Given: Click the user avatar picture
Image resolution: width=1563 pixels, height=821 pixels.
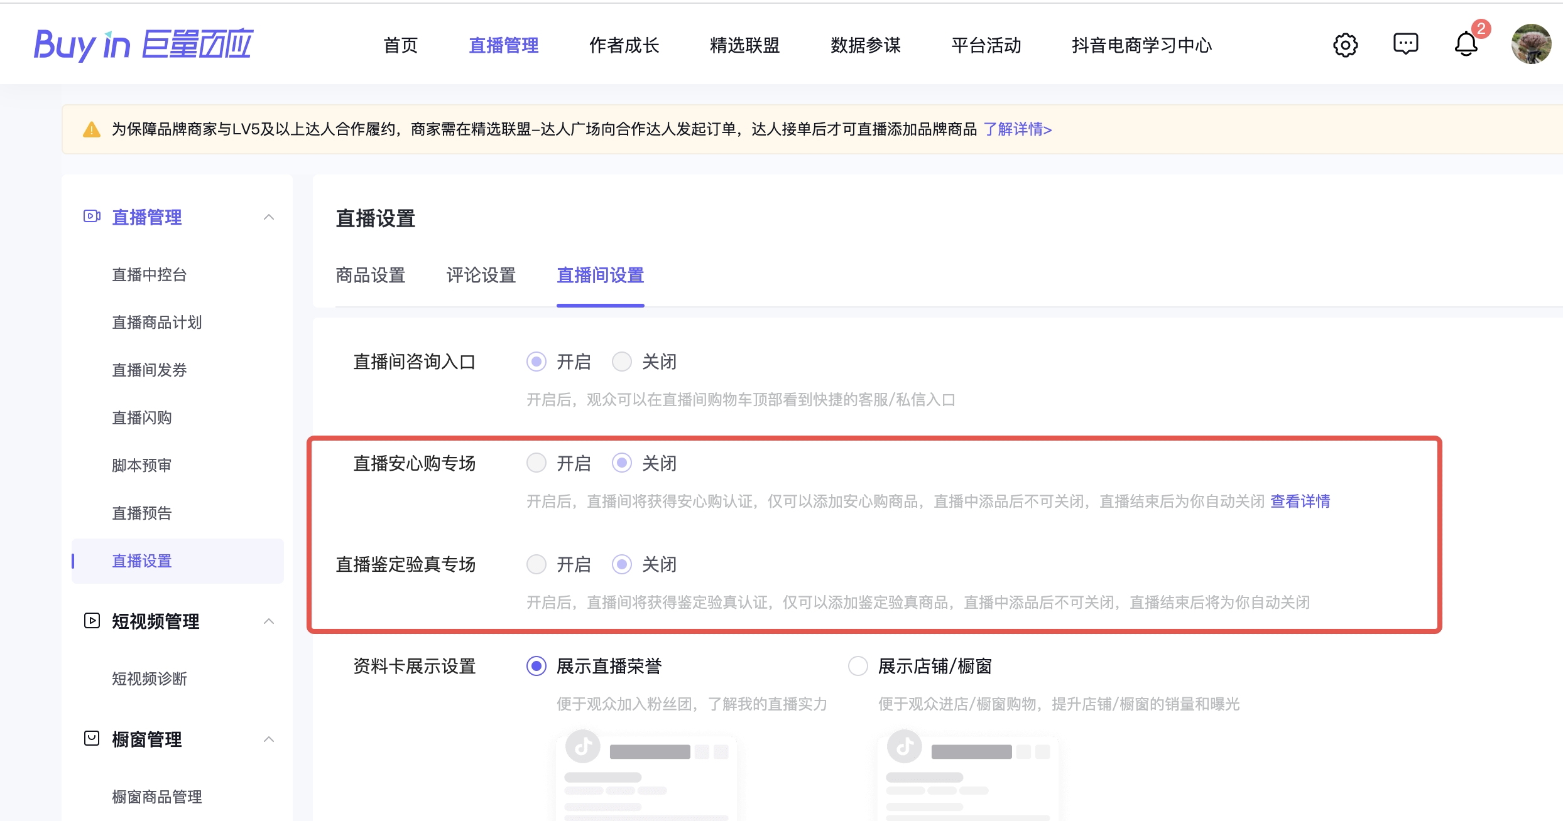Looking at the screenshot, I should 1531,44.
